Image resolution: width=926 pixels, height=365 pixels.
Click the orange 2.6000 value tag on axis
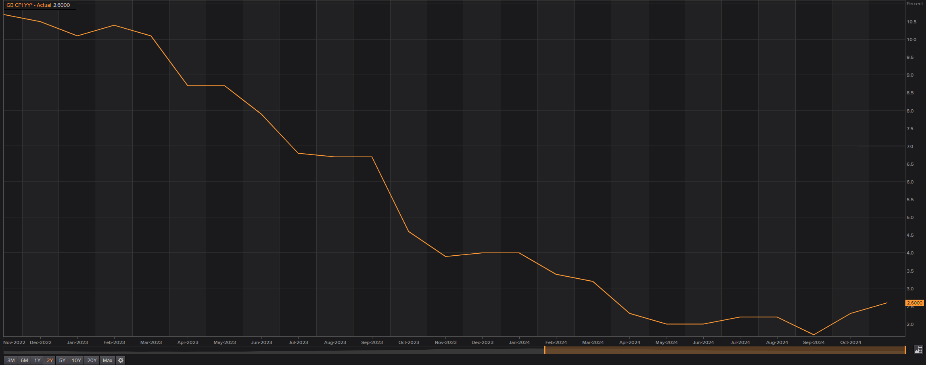(914, 303)
